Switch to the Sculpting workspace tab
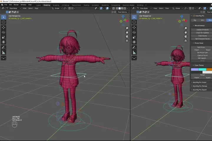The image size is (212, 141). coord(56,5)
